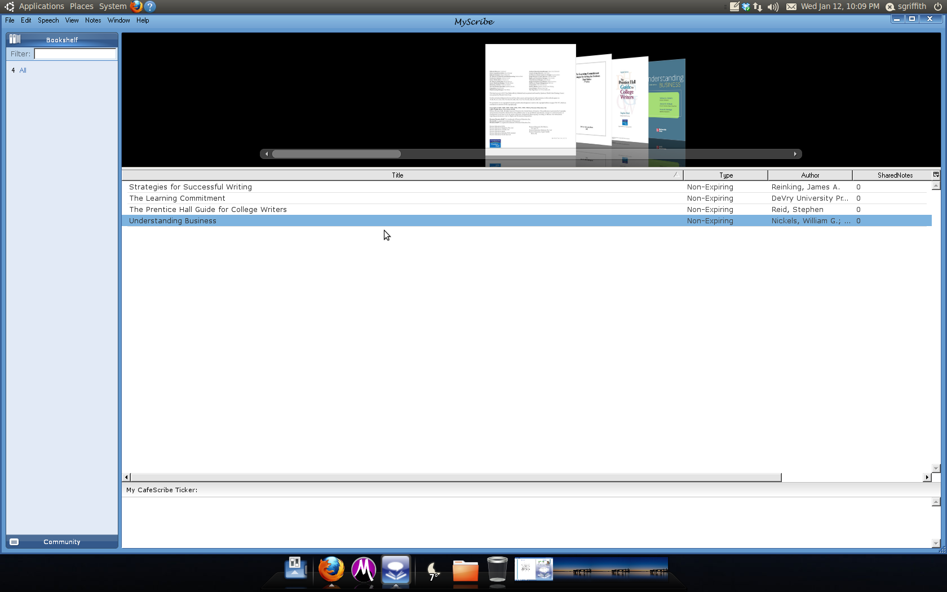
Task: Open the Community panel button
Action: coord(62,542)
